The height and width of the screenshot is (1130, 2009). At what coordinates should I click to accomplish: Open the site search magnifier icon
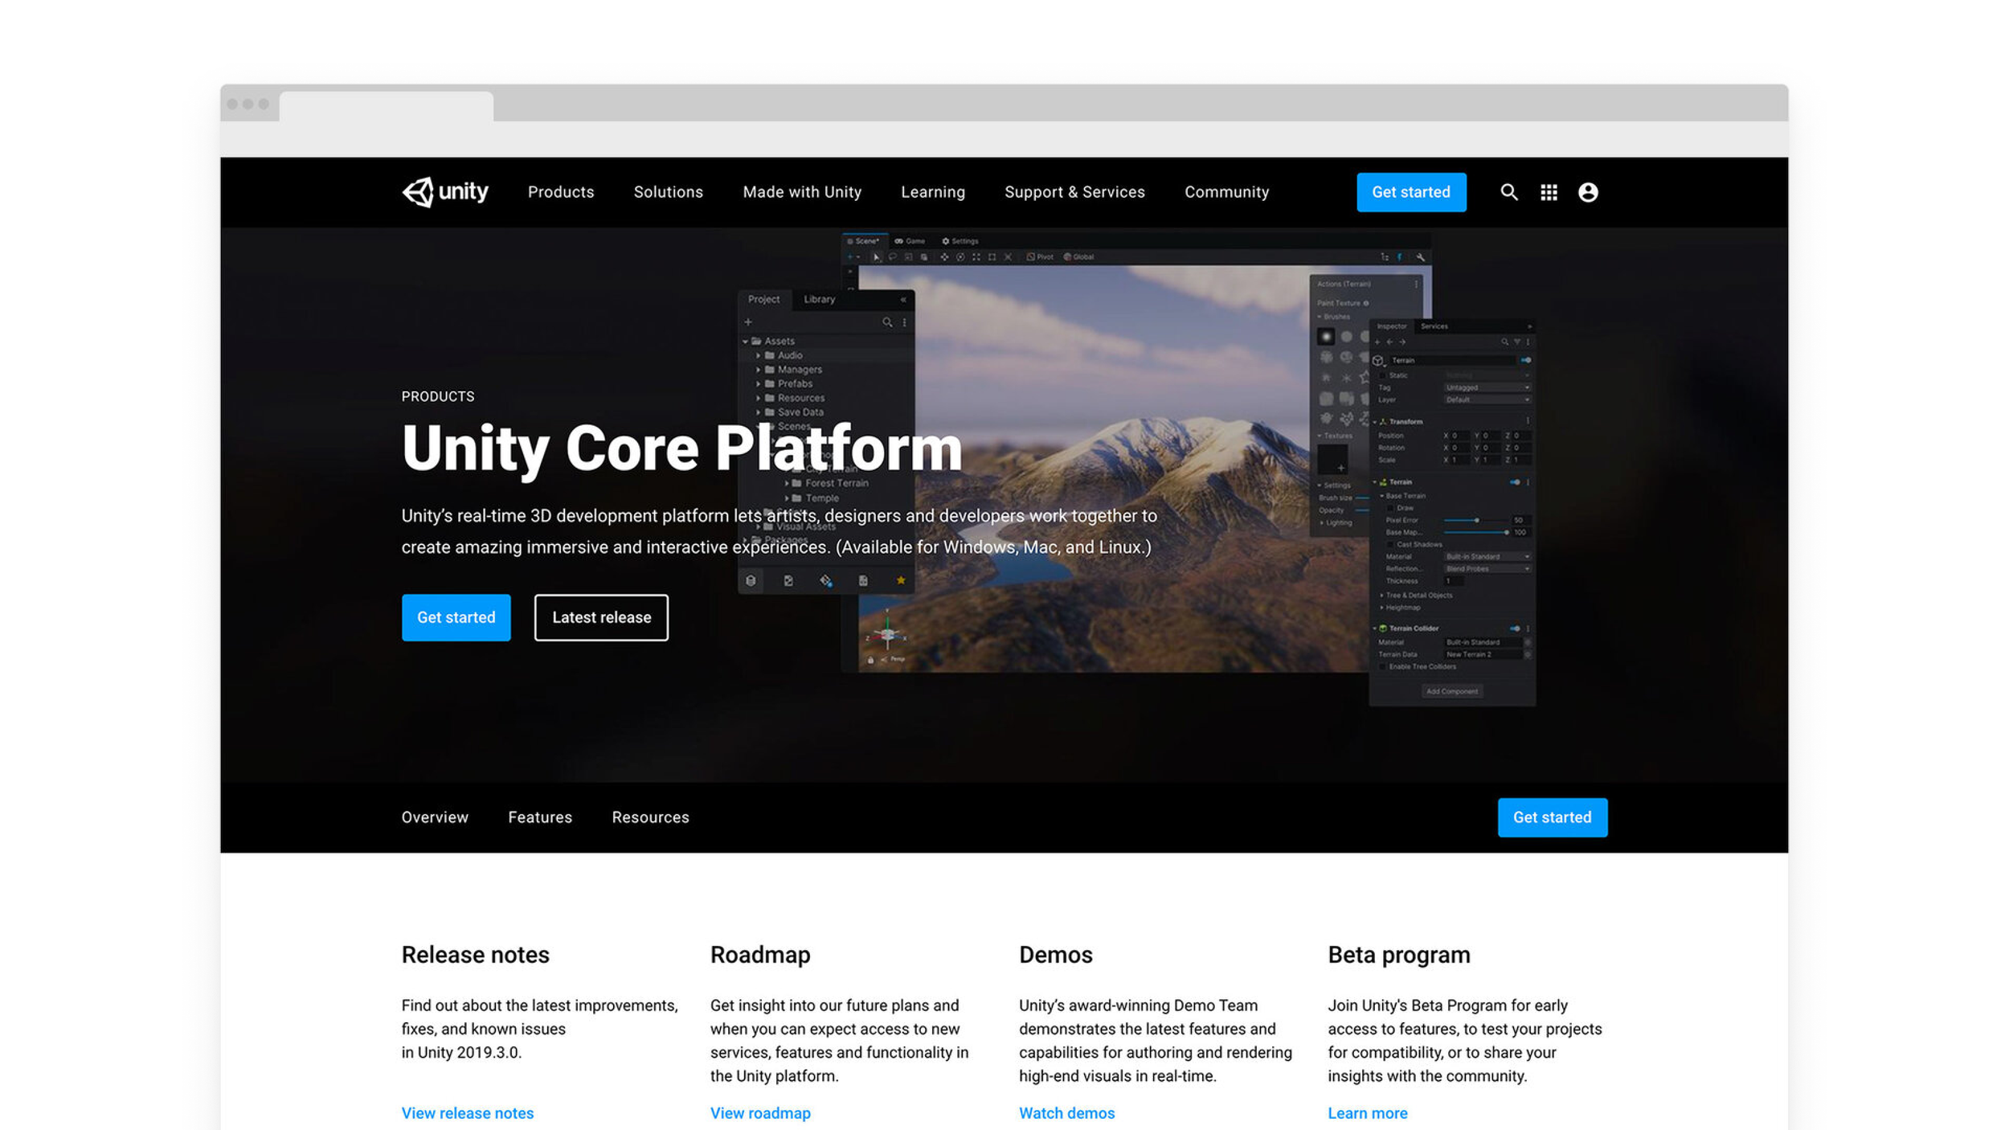[1509, 192]
